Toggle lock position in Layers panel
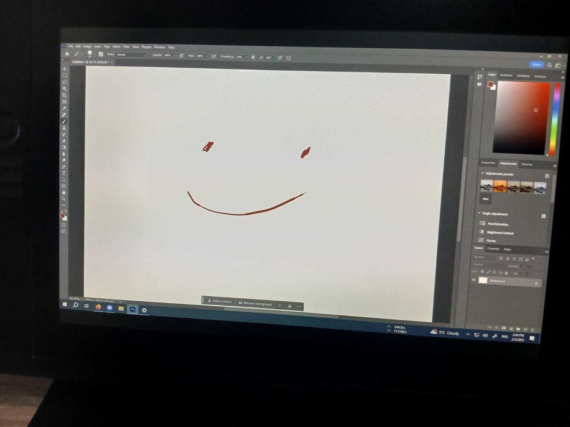570x427 pixels. [494, 272]
